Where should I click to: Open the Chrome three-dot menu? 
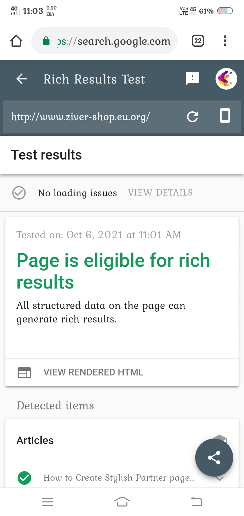pyautogui.click(x=225, y=41)
